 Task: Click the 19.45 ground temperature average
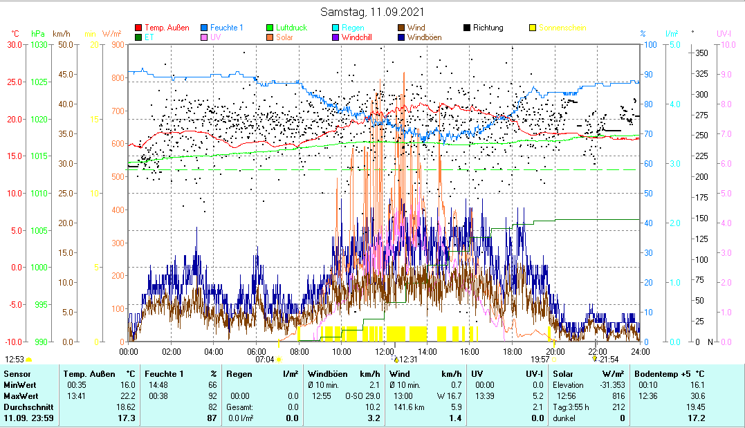coord(696,407)
